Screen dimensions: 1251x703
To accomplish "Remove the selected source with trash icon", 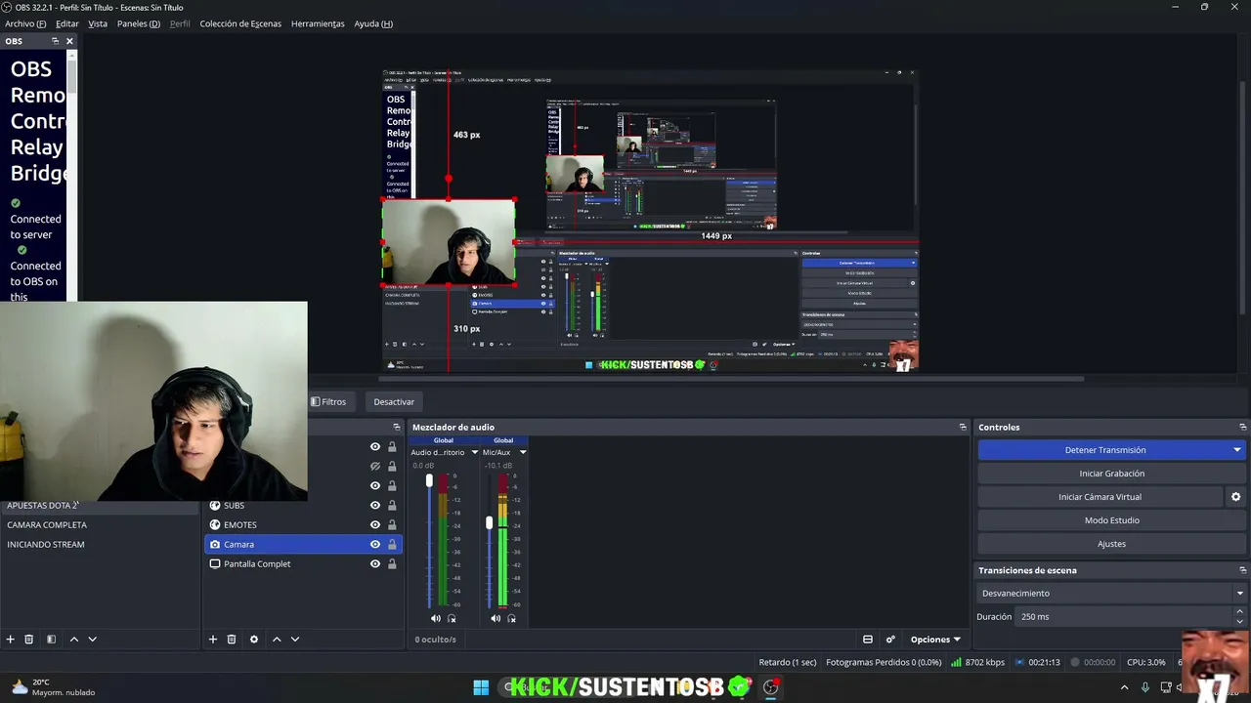I will pos(232,640).
